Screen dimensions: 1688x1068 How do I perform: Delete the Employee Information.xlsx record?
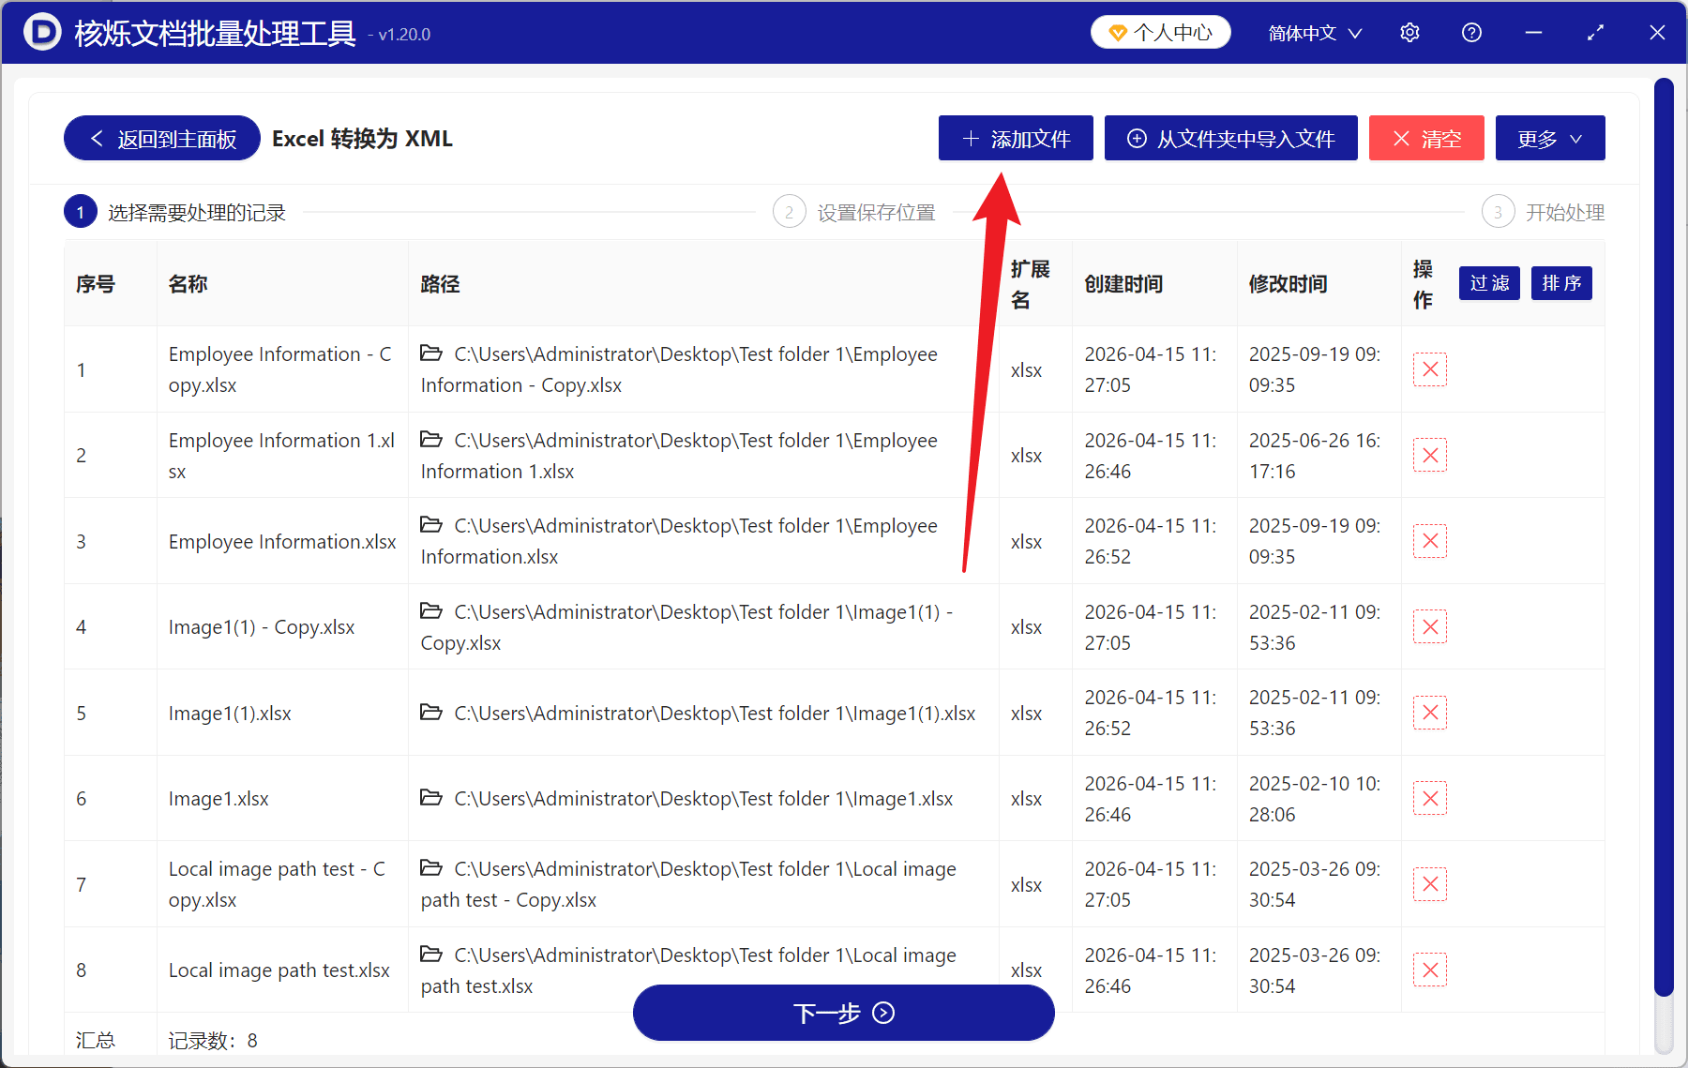click(x=1429, y=541)
